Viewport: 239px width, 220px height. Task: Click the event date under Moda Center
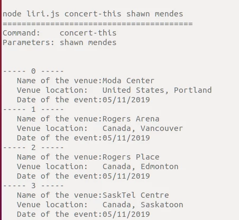coord(126,100)
